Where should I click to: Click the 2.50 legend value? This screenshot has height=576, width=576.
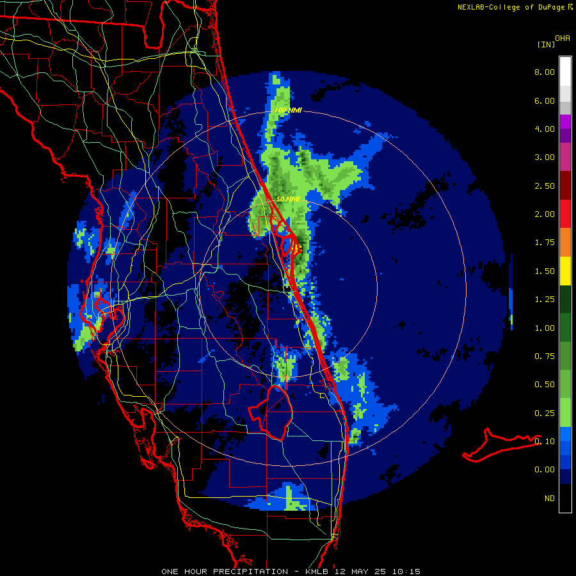[x=545, y=186]
